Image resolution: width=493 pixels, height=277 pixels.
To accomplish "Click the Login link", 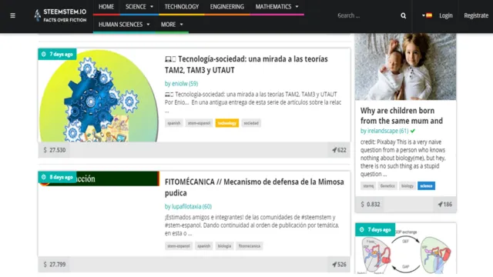I will click(446, 15).
